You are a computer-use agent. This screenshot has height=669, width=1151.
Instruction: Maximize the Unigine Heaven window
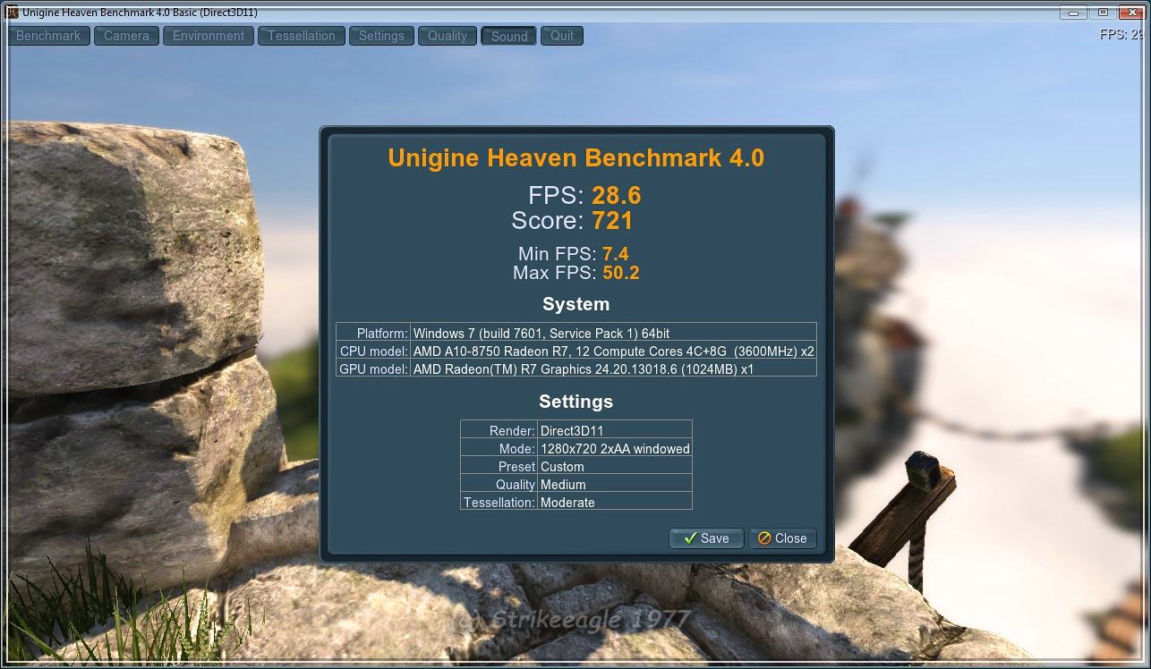tap(1103, 12)
